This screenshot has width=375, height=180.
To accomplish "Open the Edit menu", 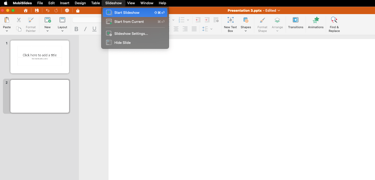I will click(52, 3).
